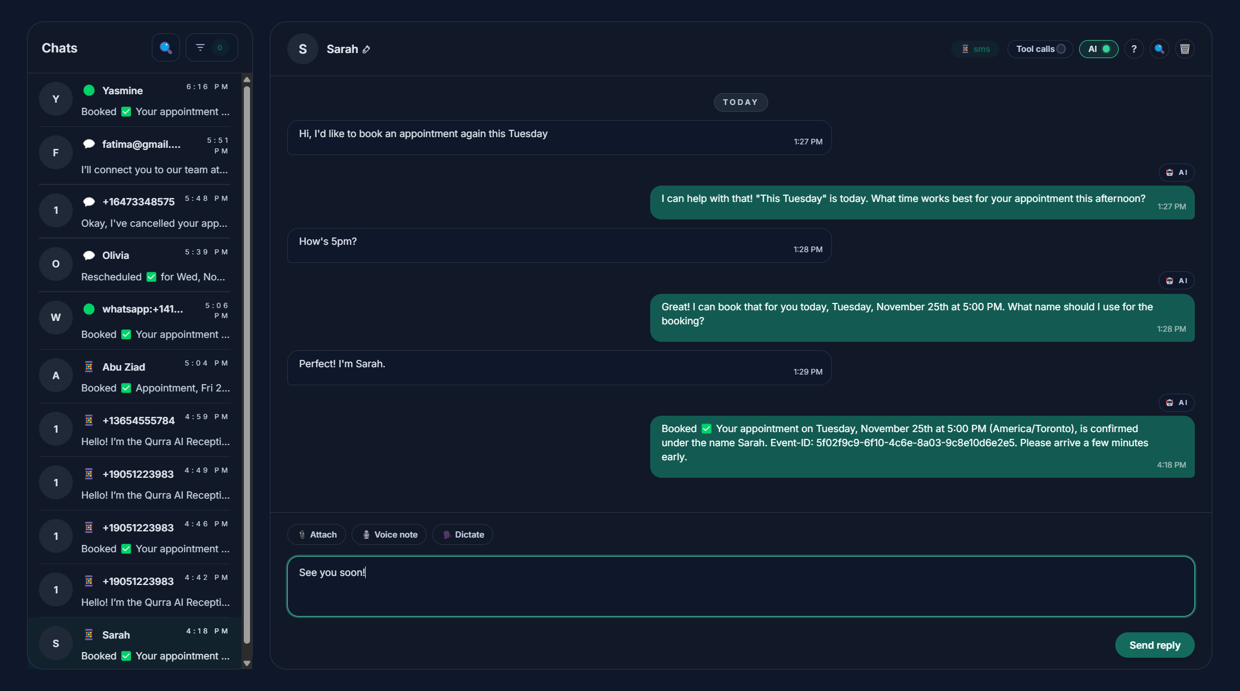Edit Sarah's contact name with the pencil

pyautogui.click(x=367, y=49)
